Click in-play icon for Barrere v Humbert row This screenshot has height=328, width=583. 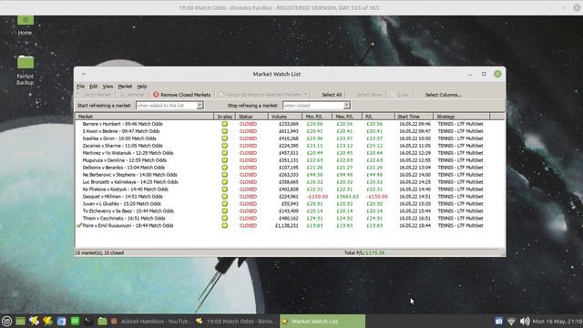point(225,124)
